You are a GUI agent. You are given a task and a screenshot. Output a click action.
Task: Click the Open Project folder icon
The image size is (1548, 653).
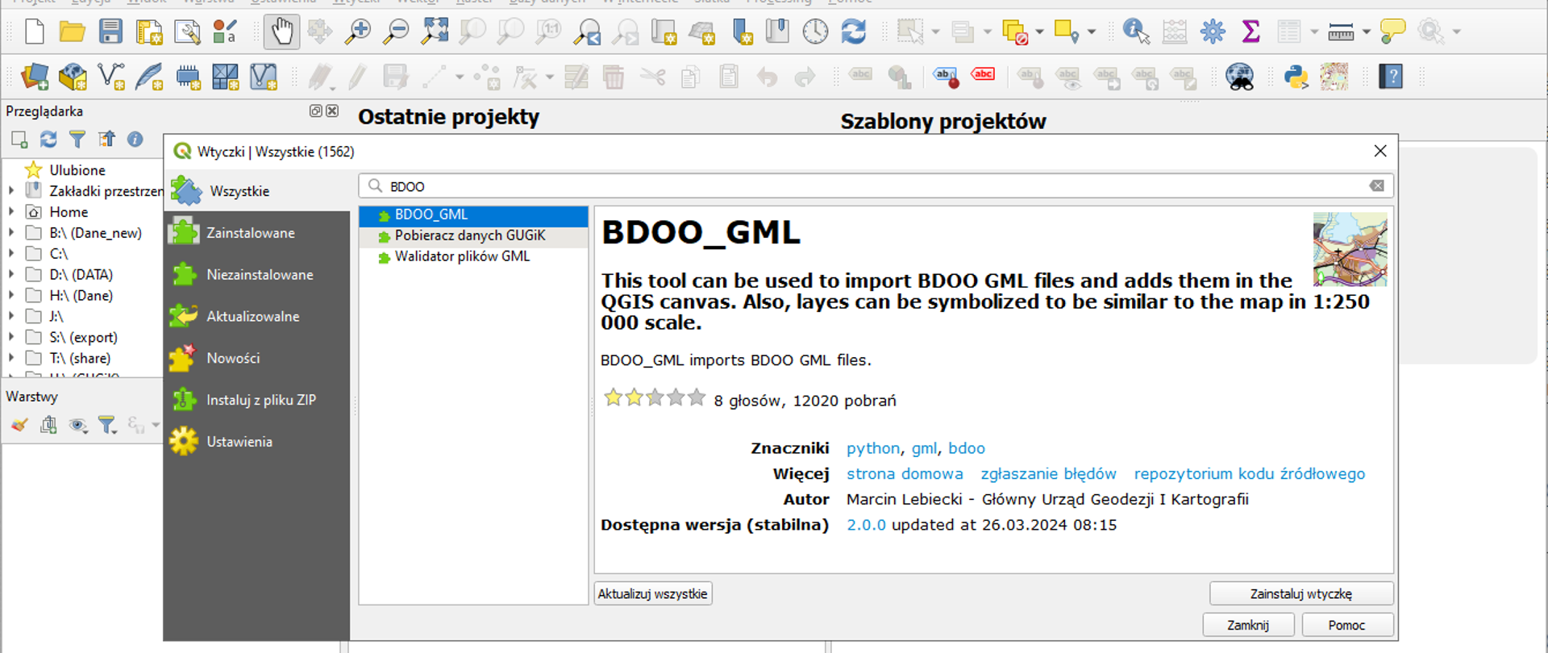73,32
